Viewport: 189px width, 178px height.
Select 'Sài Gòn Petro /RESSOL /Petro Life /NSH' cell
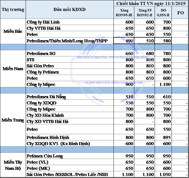coord(70,174)
